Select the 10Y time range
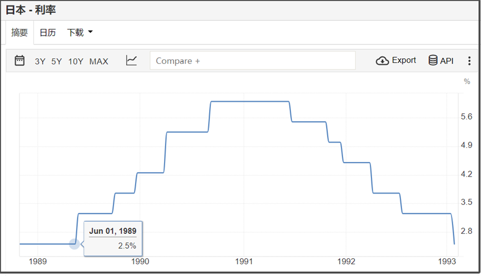This screenshot has height=276, width=481. coord(76,61)
